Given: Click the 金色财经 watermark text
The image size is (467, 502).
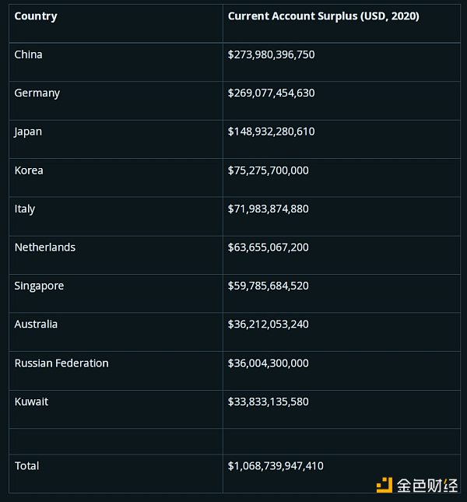Looking at the screenshot, I should [x=427, y=486].
